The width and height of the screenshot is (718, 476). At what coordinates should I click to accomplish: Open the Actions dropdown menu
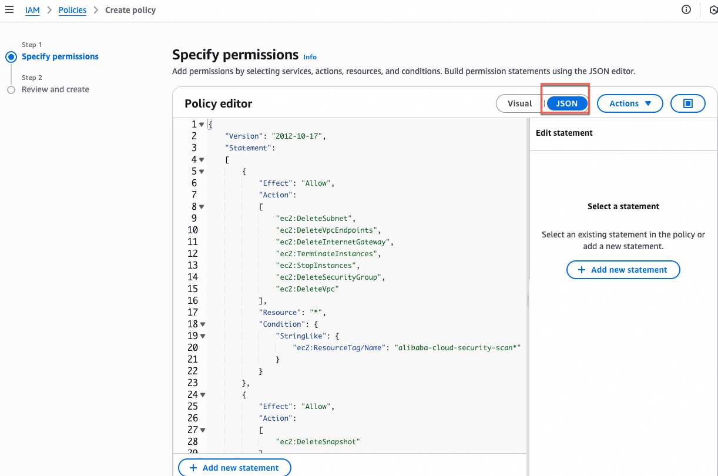630,103
